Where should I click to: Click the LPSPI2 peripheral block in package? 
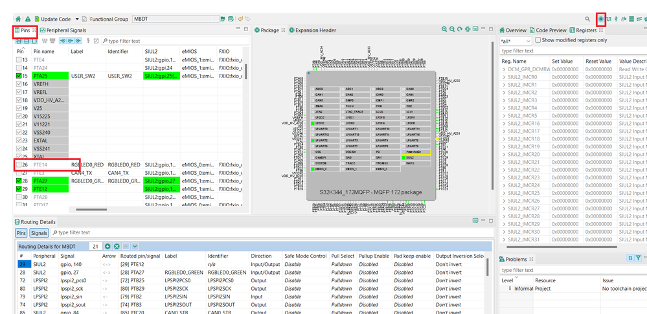coord(325,124)
